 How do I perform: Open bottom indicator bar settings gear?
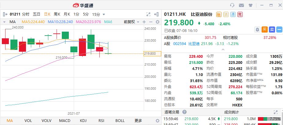[x=158, y=120]
